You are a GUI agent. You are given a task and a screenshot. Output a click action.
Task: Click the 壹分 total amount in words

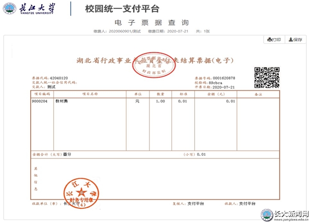[x=67, y=154]
